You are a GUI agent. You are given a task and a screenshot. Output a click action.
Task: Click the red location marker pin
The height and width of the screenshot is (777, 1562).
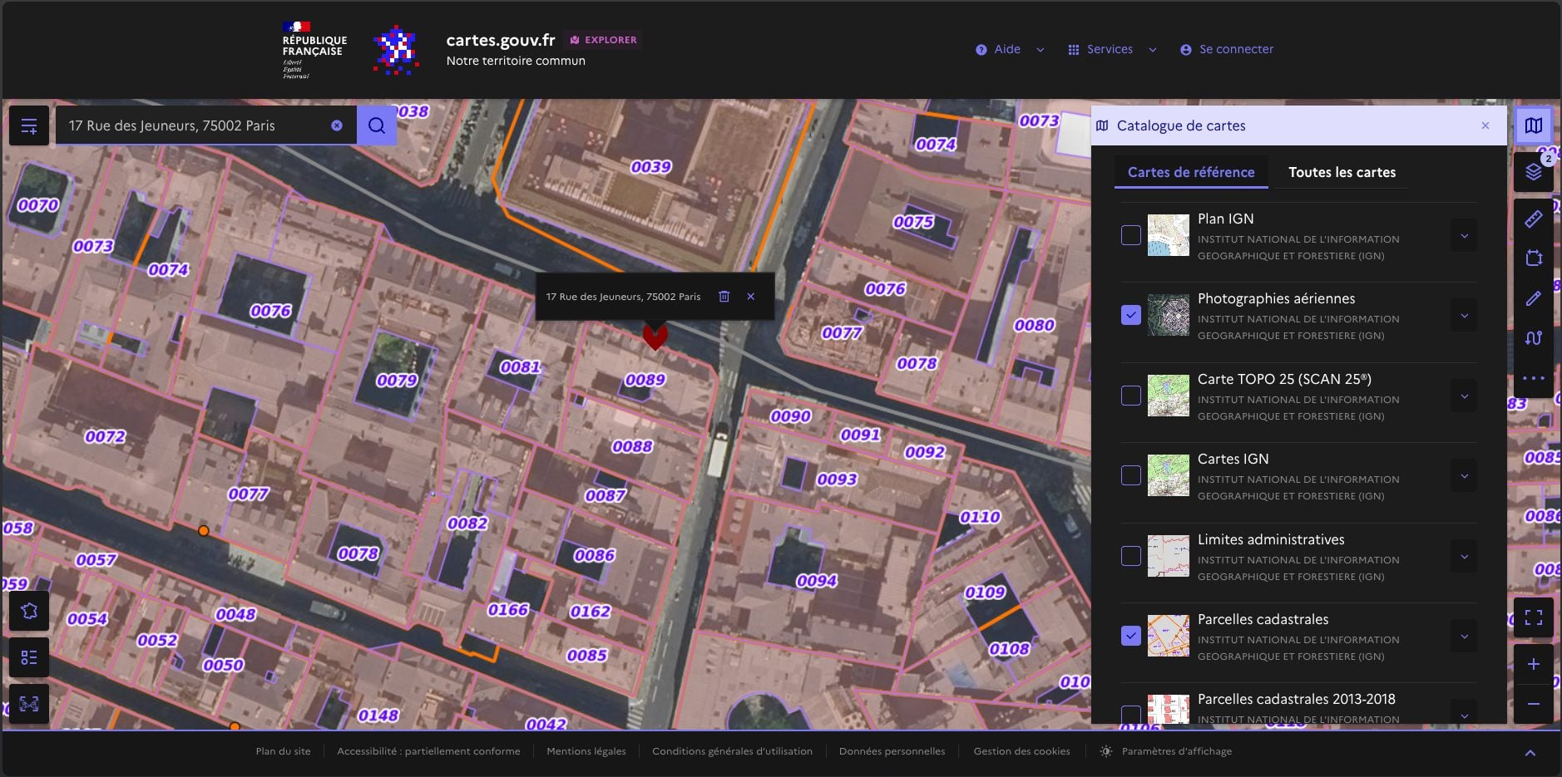[x=655, y=336]
